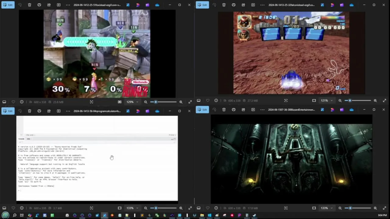Zoom out on the 27.3 MB image

click(x=340, y=100)
